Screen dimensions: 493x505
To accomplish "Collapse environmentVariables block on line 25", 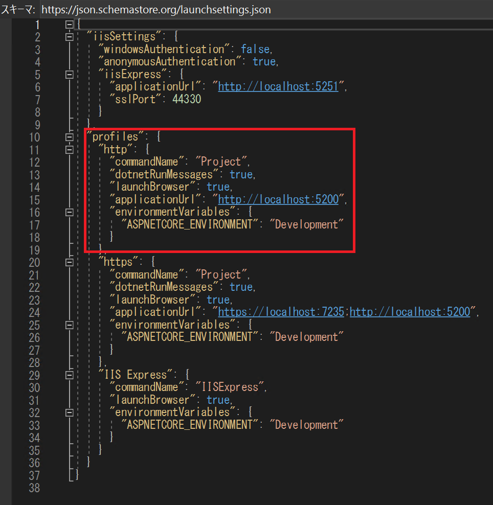I will pyautogui.click(x=69, y=325).
